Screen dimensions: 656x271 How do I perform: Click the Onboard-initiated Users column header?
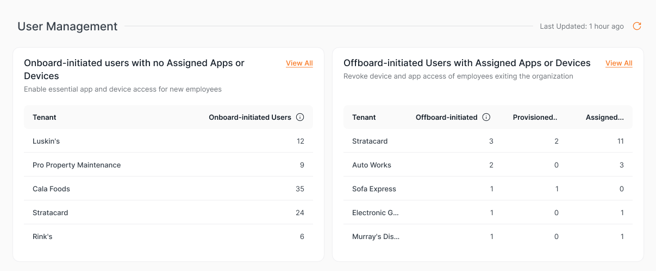coord(250,117)
